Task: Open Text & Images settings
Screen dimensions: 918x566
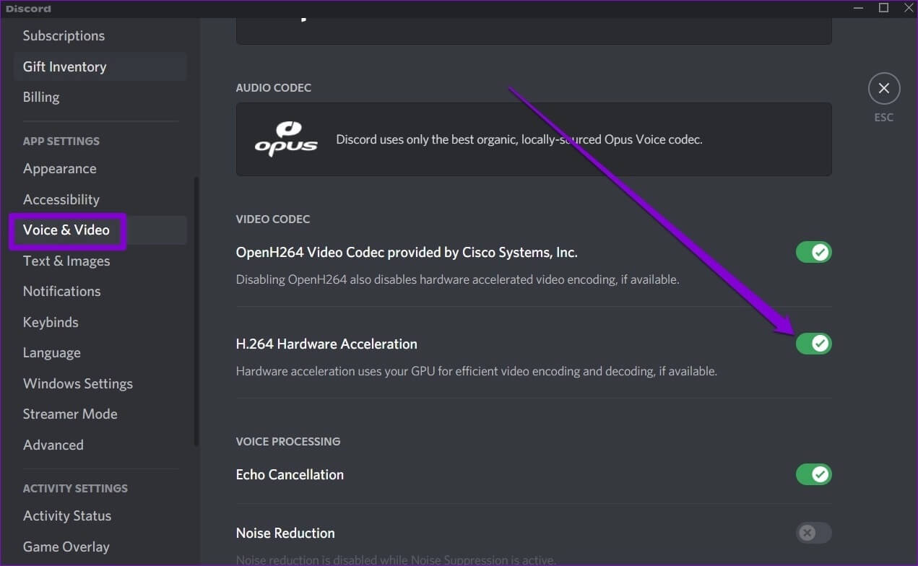Action: (100, 261)
